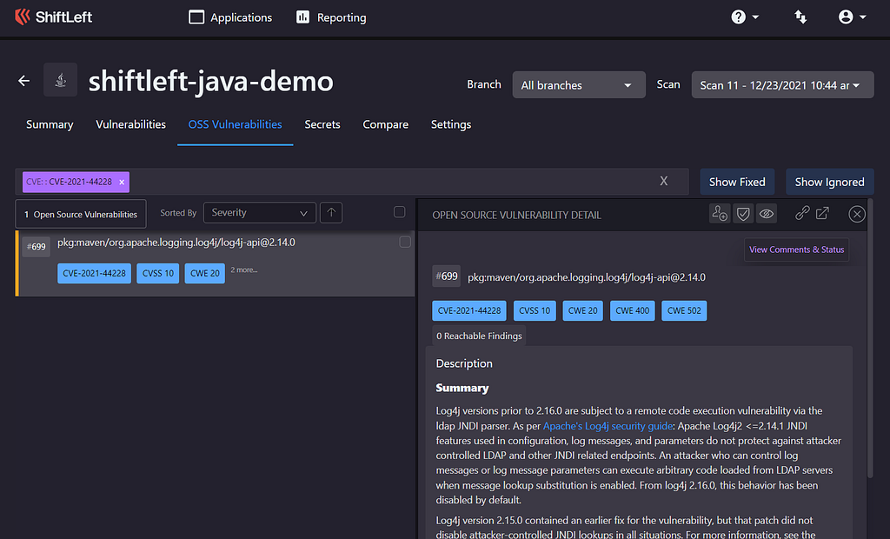Open Apache's Log4j security guide link
The height and width of the screenshot is (539, 890).
pos(608,426)
